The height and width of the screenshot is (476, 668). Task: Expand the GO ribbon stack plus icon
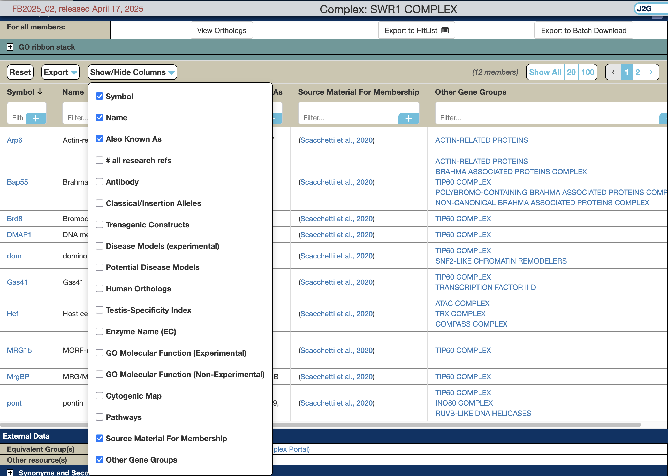click(10, 47)
